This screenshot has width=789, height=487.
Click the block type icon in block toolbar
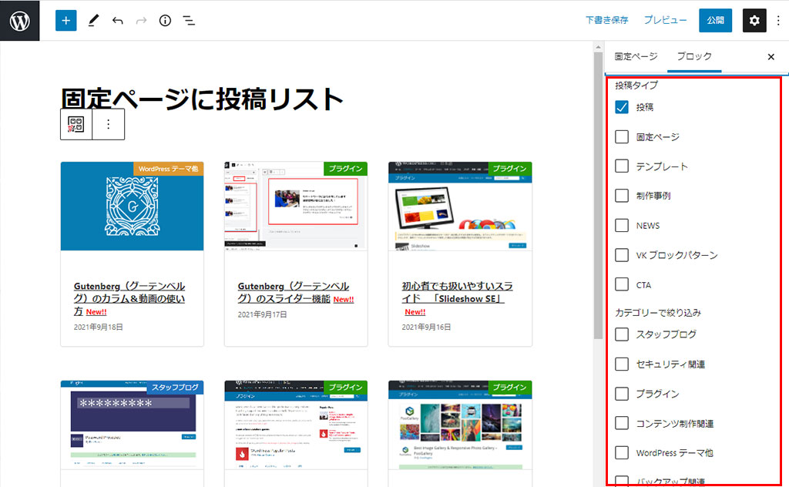pos(76,124)
